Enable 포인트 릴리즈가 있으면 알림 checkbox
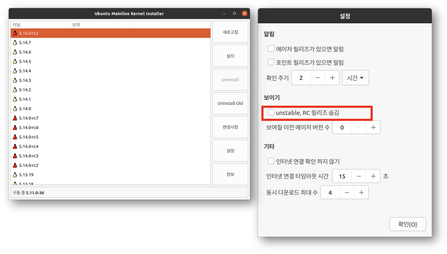447x254 pixels. click(x=271, y=62)
